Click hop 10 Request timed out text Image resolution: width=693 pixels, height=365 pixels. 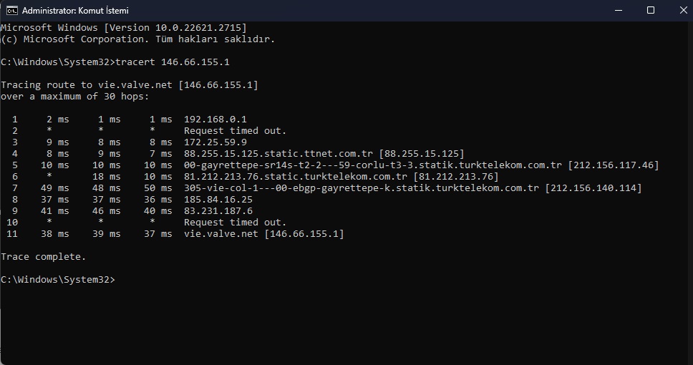[235, 223]
